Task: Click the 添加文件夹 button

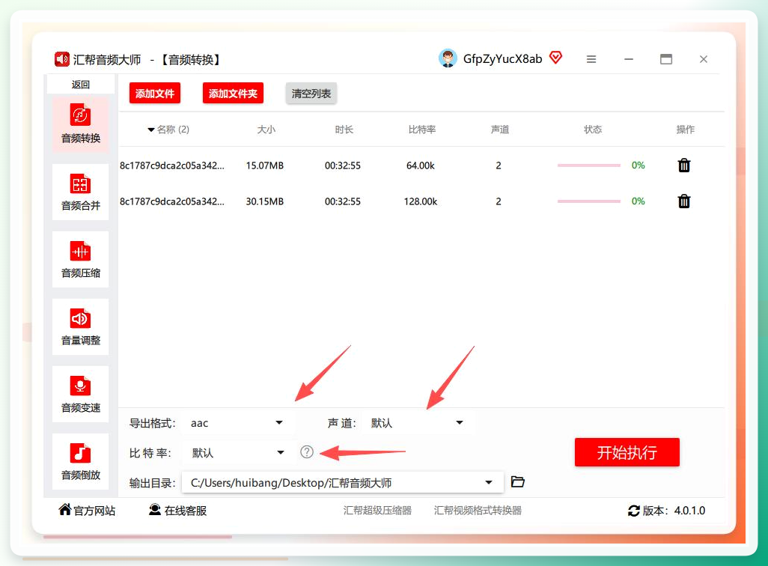Action: click(x=233, y=93)
